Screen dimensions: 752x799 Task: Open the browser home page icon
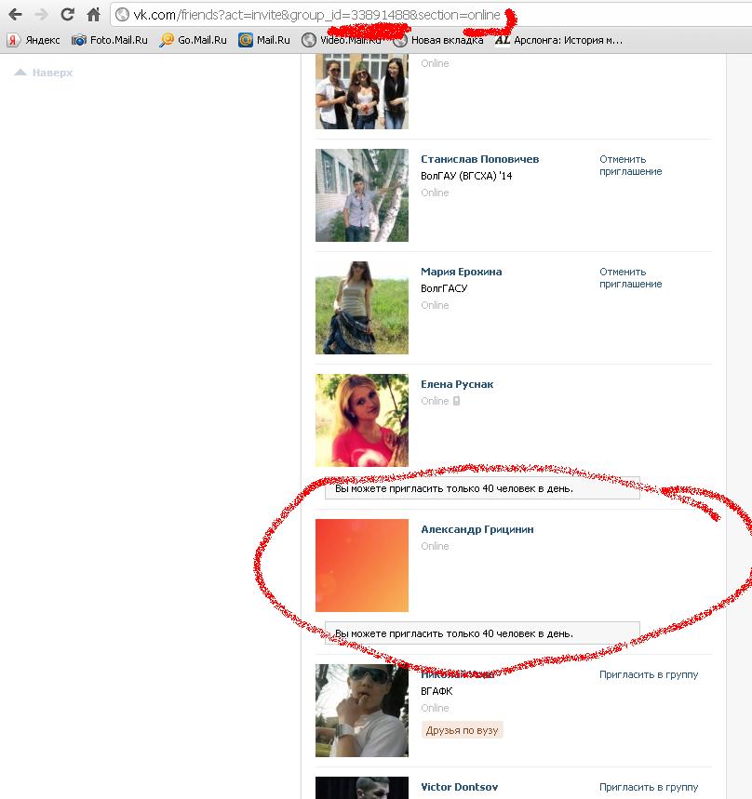pos(93,14)
